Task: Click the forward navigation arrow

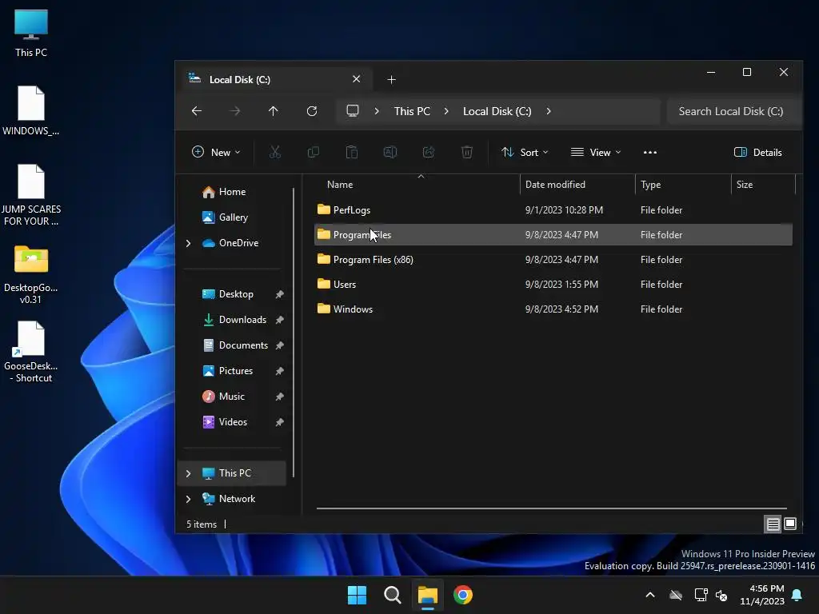Action: (235, 110)
